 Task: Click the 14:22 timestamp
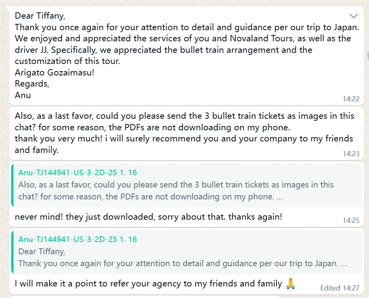point(351,99)
